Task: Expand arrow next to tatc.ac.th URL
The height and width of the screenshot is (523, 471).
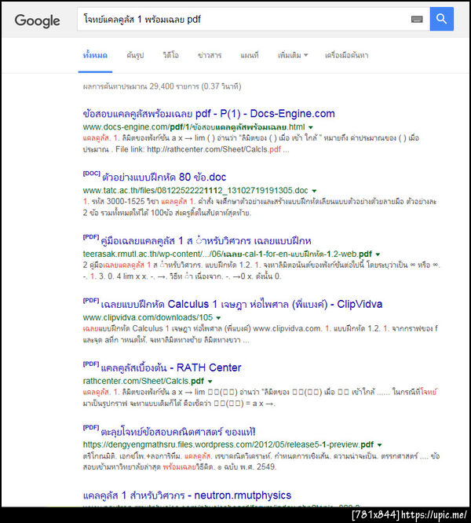Action: [314, 191]
